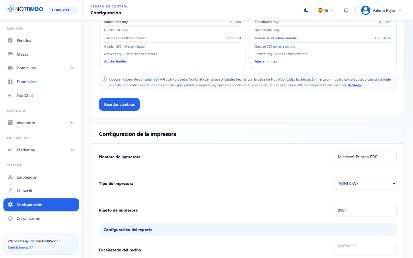Click the Estadísticas dashboard icon
The image size is (413, 258).
tap(10, 82)
